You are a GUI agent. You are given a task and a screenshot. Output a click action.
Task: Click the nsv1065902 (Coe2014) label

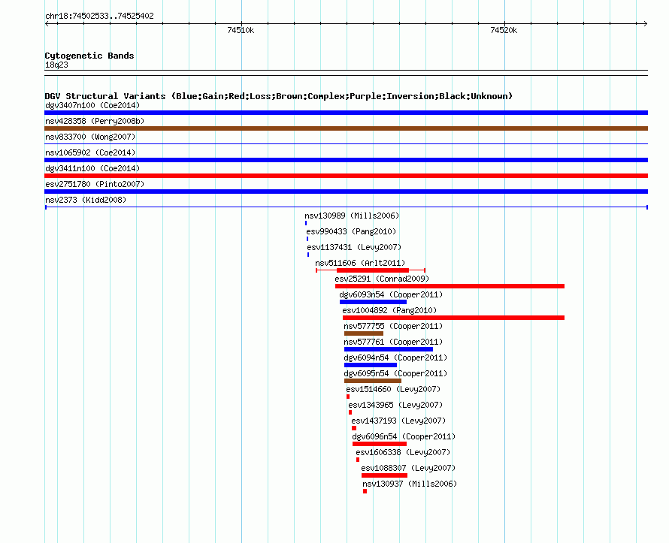[90, 152]
